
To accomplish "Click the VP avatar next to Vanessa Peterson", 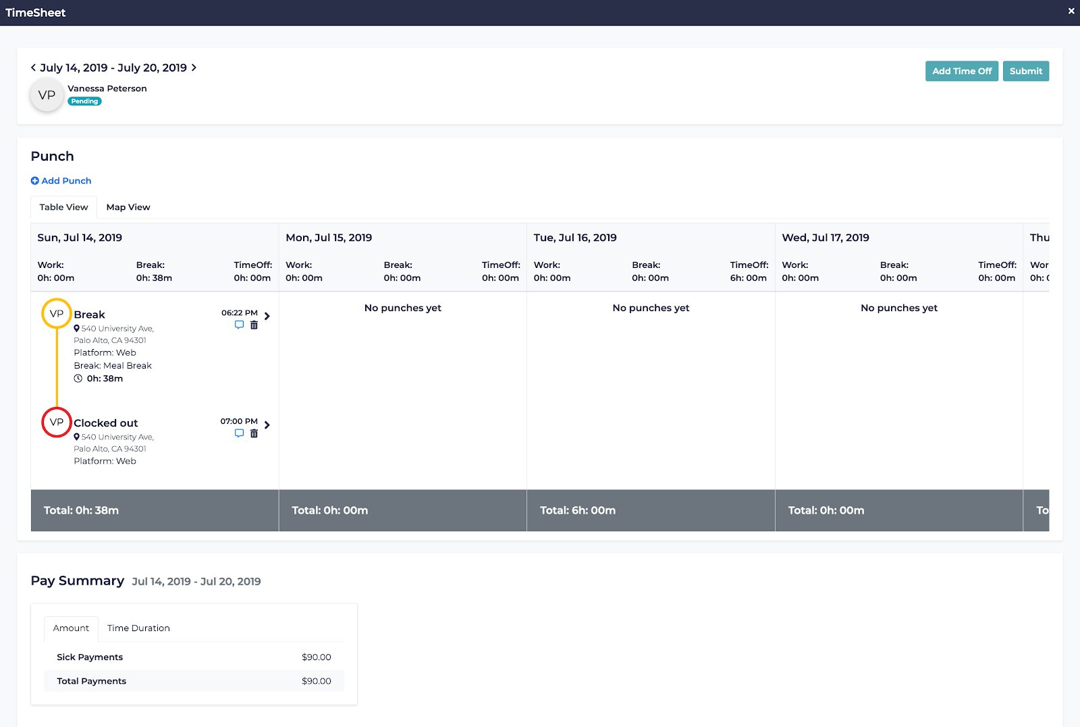I will (x=47, y=95).
